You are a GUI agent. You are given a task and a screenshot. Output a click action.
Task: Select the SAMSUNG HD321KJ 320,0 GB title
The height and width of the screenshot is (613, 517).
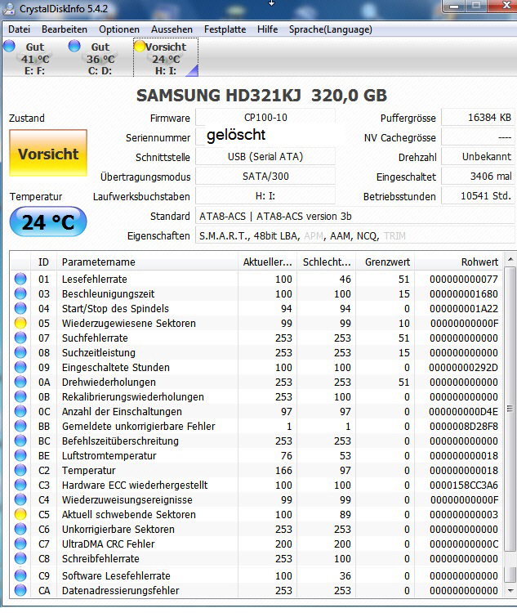[261, 96]
